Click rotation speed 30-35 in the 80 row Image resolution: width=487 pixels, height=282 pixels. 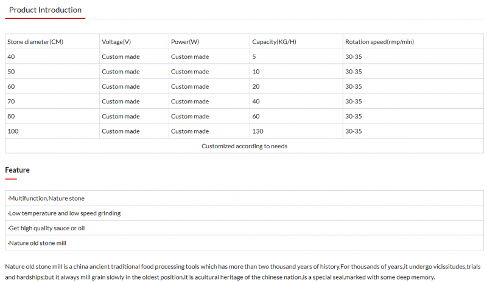point(354,116)
